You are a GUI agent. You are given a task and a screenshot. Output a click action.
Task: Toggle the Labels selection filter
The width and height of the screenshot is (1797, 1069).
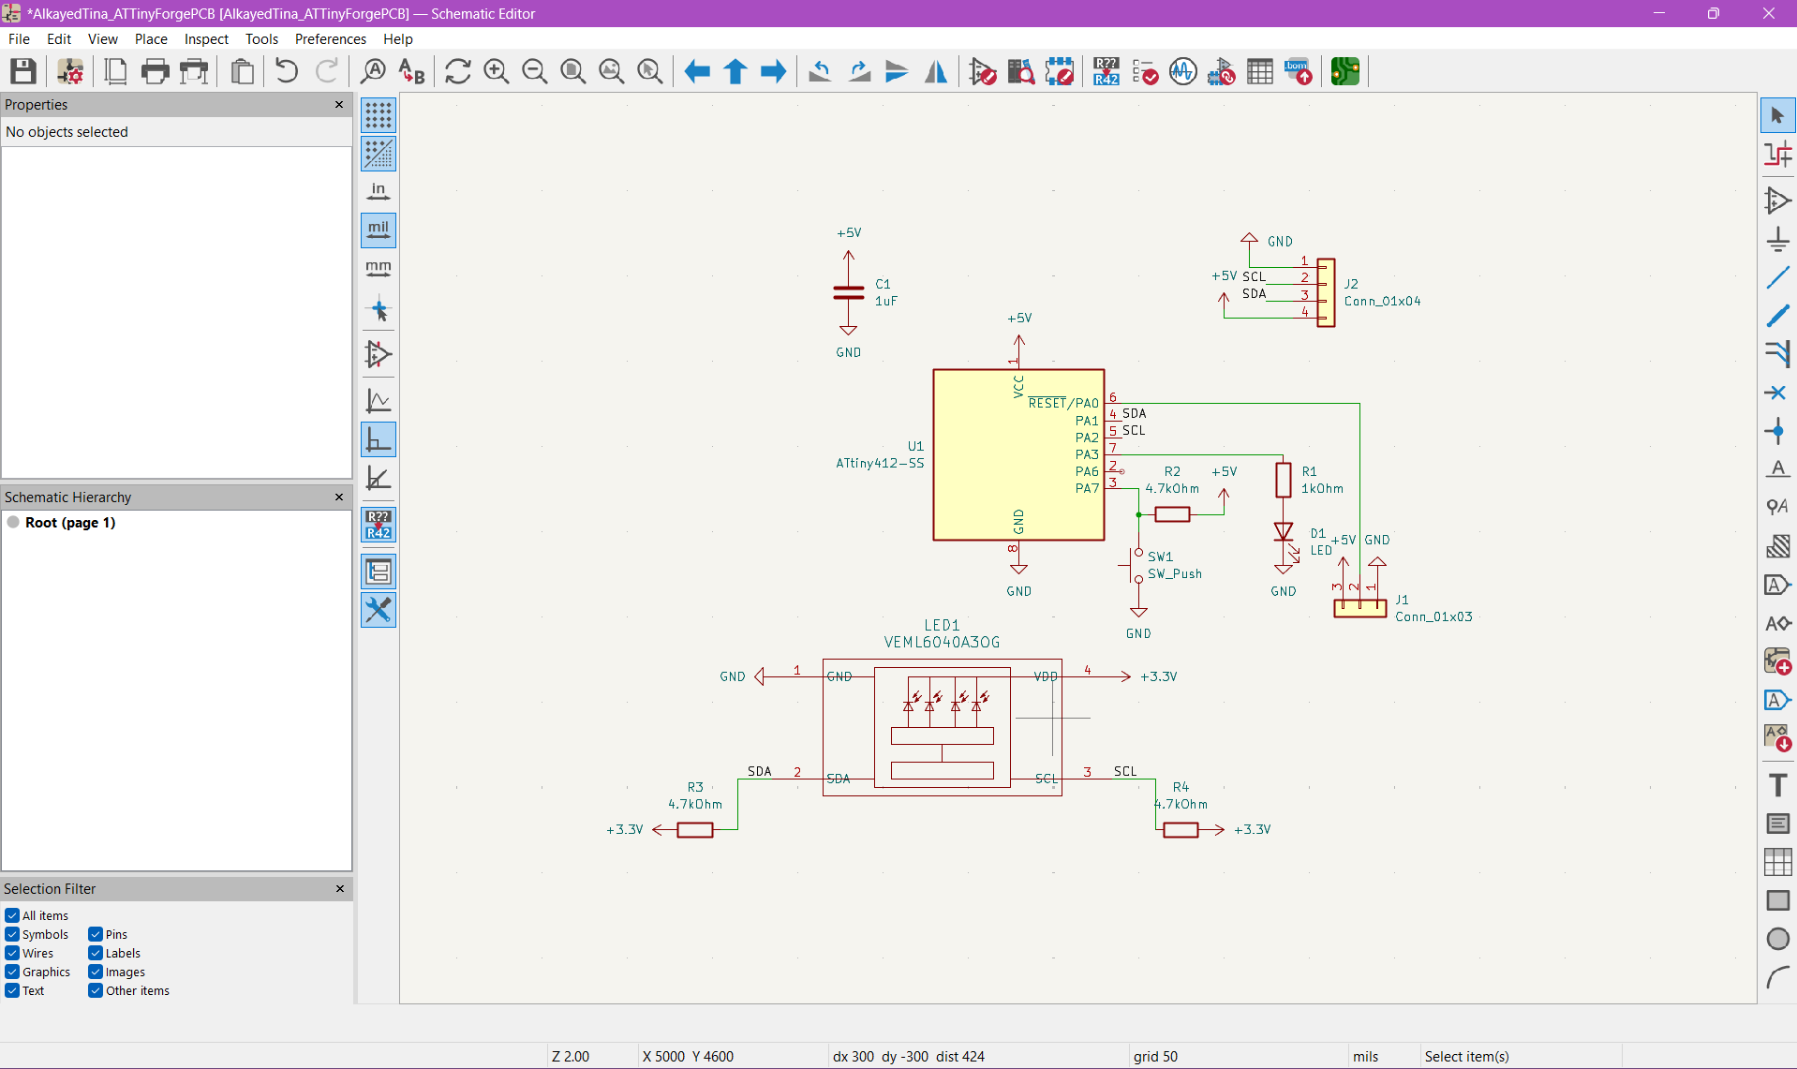pyautogui.click(x=96, y=953)
